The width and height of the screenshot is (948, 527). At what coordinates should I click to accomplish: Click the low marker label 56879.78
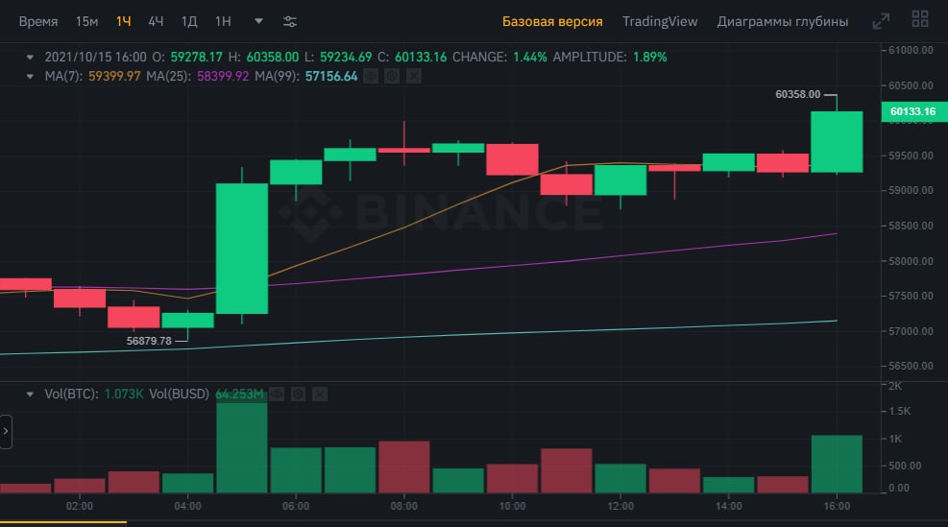(x=149, y=341)
